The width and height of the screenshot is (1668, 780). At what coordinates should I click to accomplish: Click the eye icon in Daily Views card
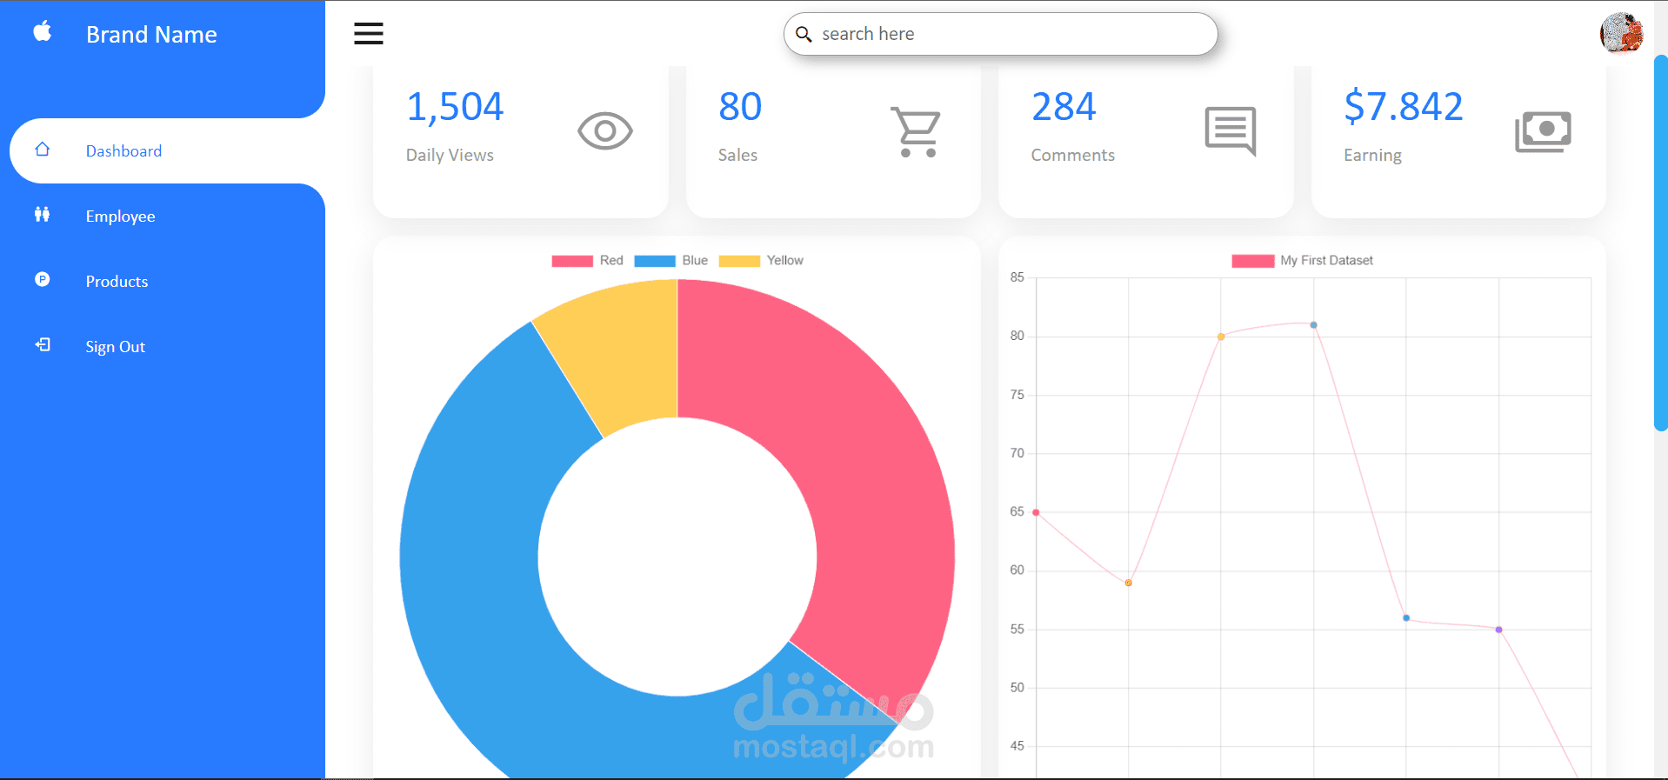605,131
